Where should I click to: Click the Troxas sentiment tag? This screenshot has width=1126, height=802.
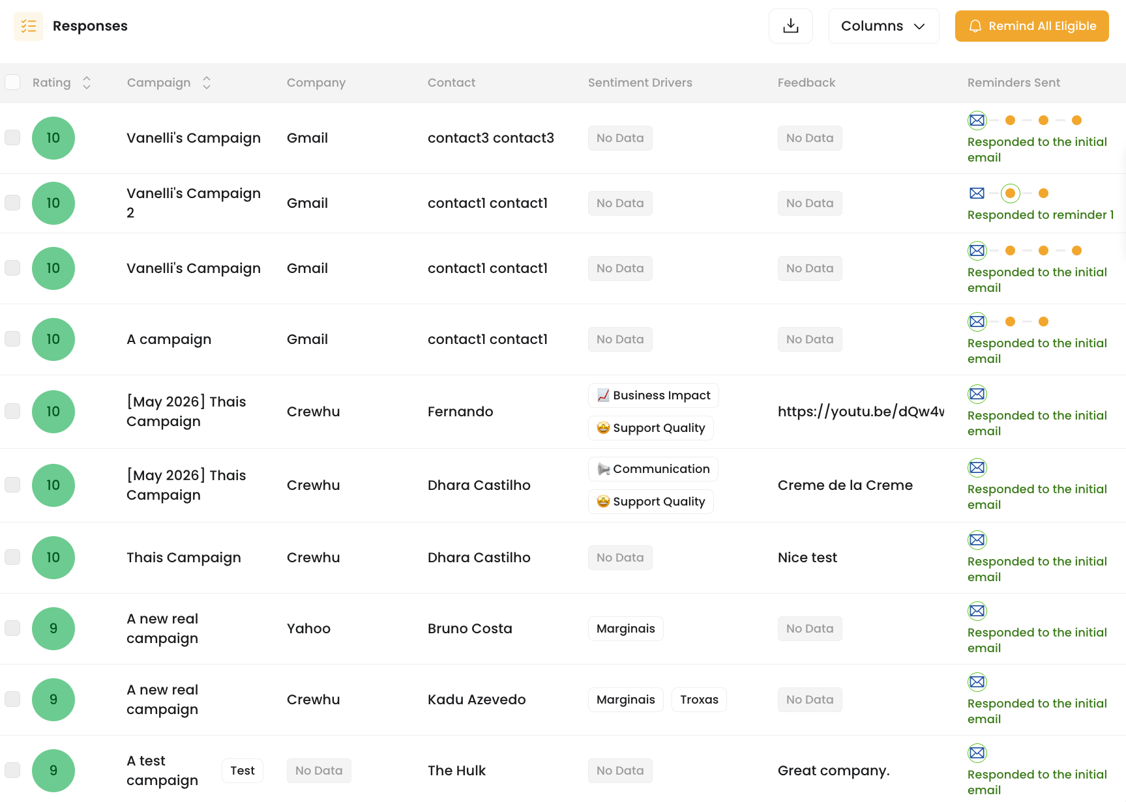pos(699,700)
